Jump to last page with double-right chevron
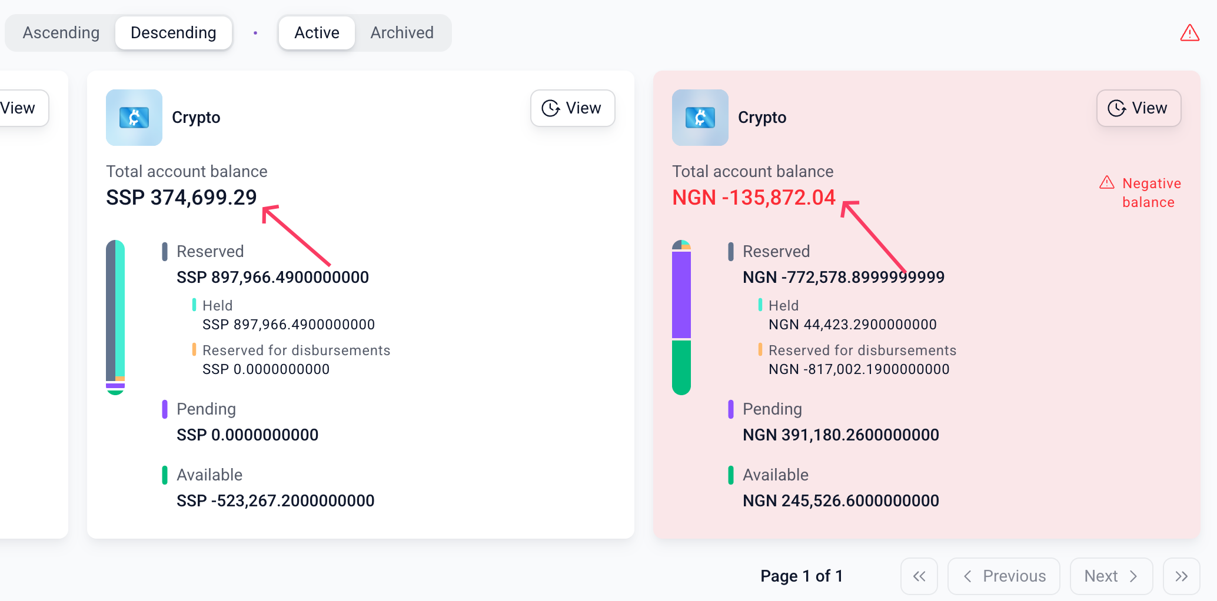Viewport: 1217px width, 601px height. (x=1182, y=576)
